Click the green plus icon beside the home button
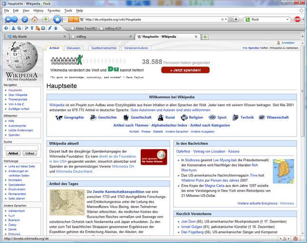Screen dimensions: 307x243 [x=46, y=19]
